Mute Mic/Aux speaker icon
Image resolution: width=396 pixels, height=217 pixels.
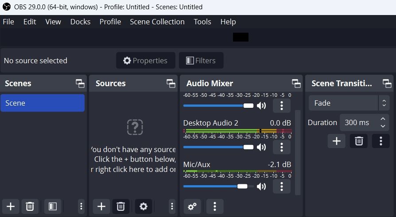(x=261, y=186)
